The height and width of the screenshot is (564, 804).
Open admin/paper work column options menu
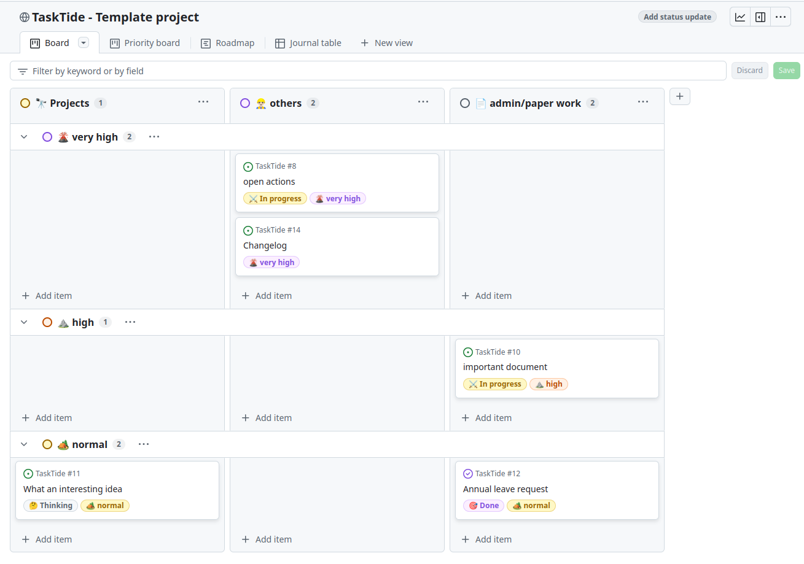[x=643, y=102]
